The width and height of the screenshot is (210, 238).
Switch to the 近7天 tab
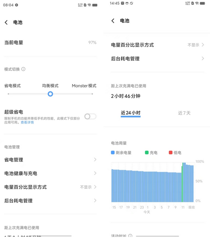(184, 113)
